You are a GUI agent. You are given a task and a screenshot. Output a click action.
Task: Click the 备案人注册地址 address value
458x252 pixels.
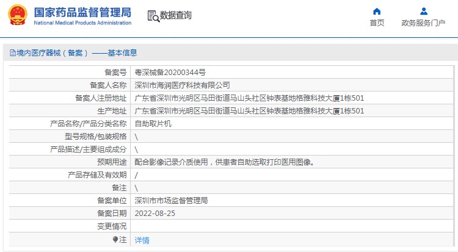(249, 98)
